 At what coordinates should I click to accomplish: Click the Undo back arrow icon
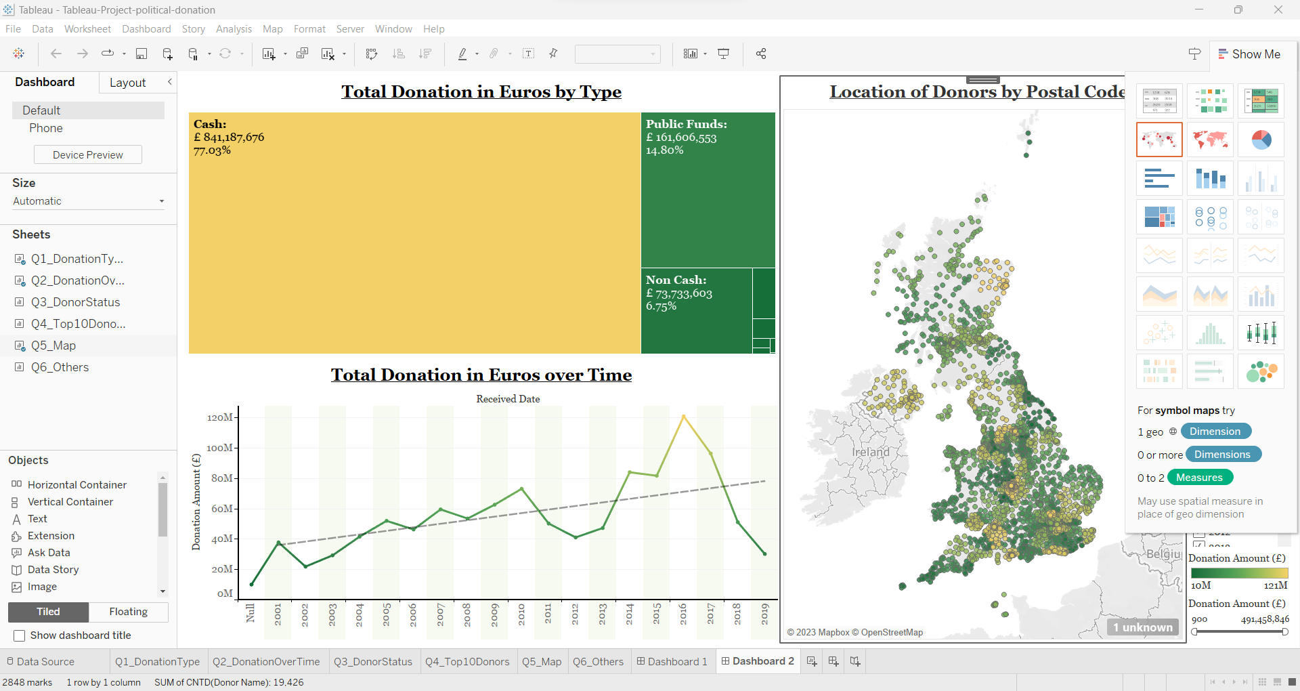(56, 54)
